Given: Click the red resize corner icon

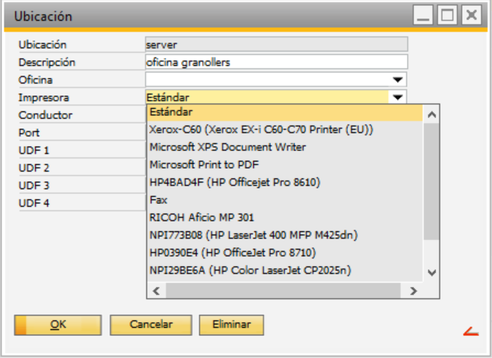Looking at the screenshot, I should (471, 332).
